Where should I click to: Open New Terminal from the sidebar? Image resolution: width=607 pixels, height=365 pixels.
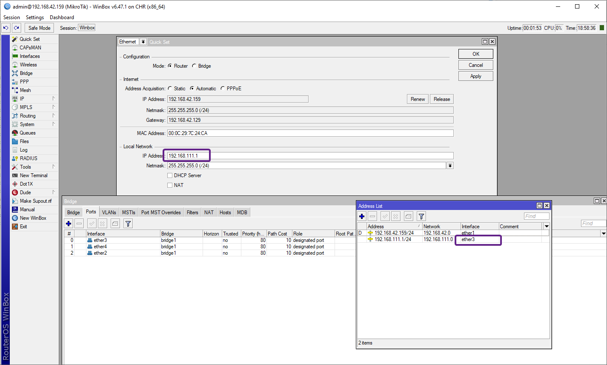[34, 175]
